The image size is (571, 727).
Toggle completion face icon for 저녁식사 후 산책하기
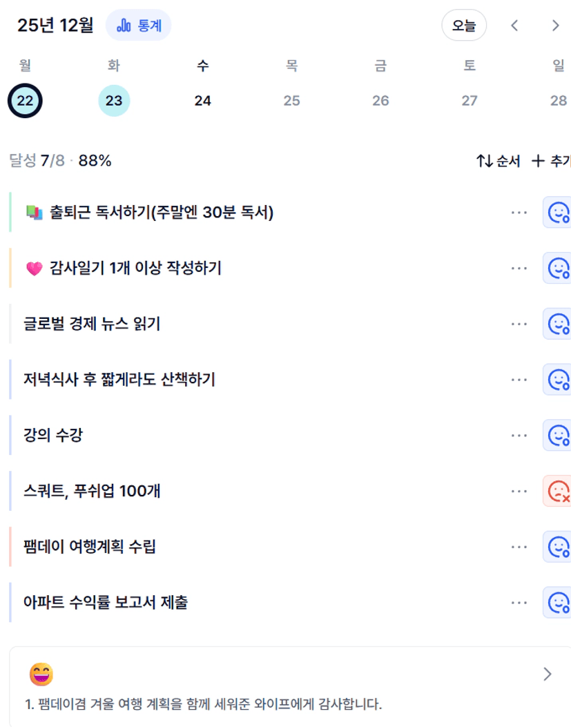557,380
